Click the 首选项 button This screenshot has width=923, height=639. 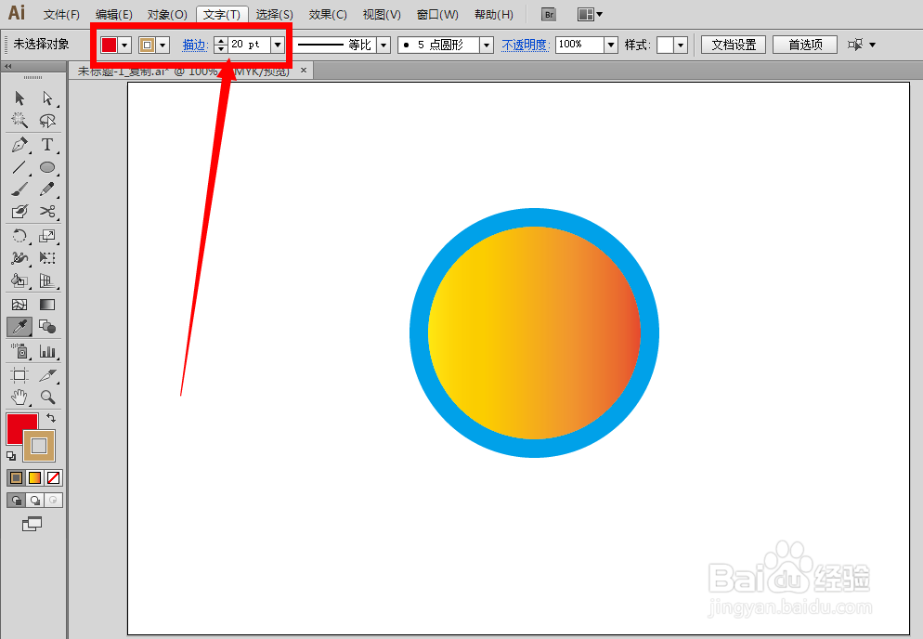(805, 45)
